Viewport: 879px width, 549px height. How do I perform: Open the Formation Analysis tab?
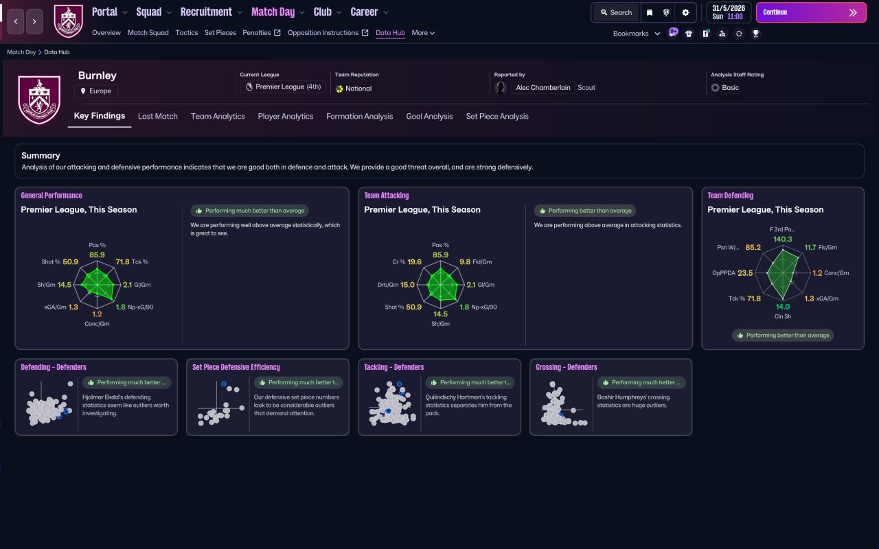coord(360,117)
